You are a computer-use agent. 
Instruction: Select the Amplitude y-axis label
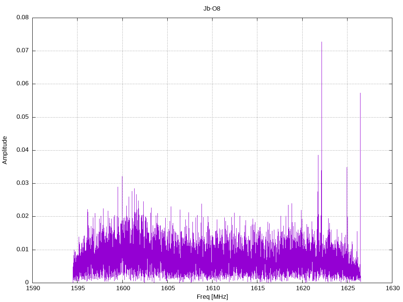tap(5, 150)
